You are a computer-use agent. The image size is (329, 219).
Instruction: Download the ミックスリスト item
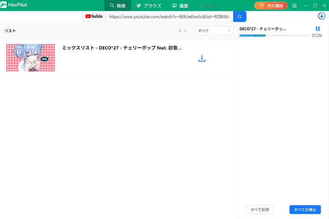pos(202,58)
